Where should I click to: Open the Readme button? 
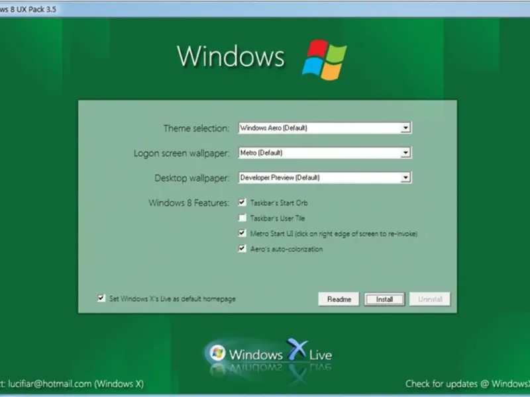339,299
